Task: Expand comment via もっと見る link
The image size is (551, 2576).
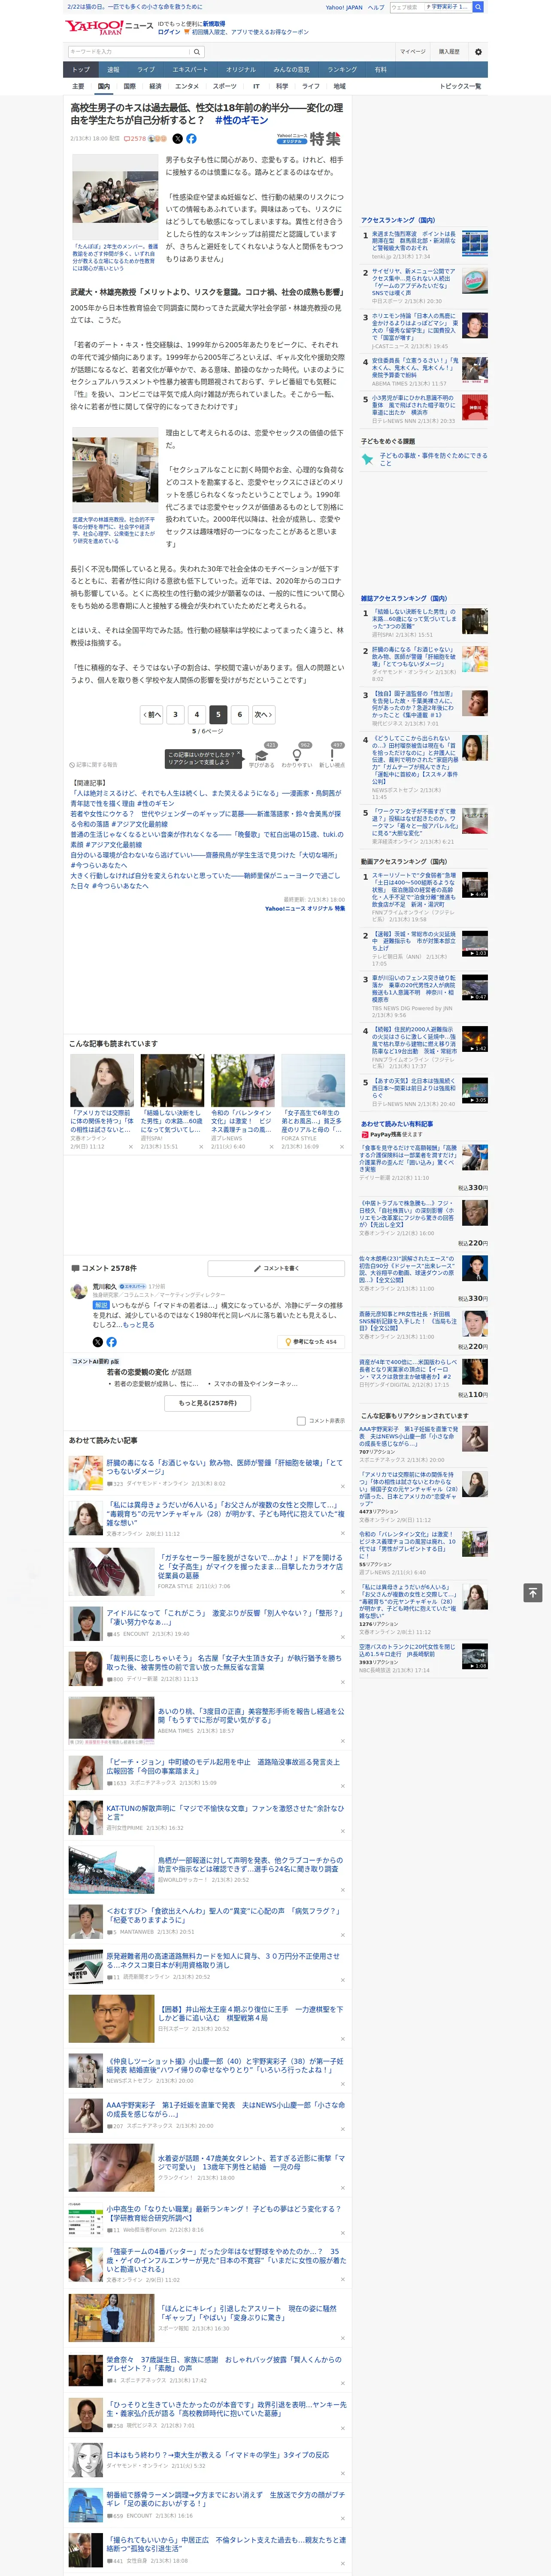Action: pyautogui.click(x=138, y=1325)
